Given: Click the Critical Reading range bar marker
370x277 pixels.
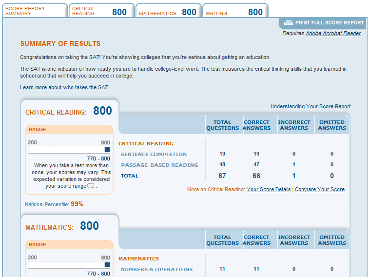Looking at the screenshot, I should (107, 150).
